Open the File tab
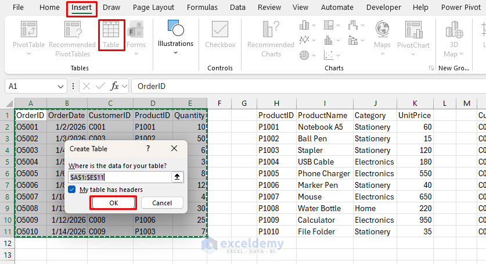The width and height of the screenshot is (486, 264). 18,7
